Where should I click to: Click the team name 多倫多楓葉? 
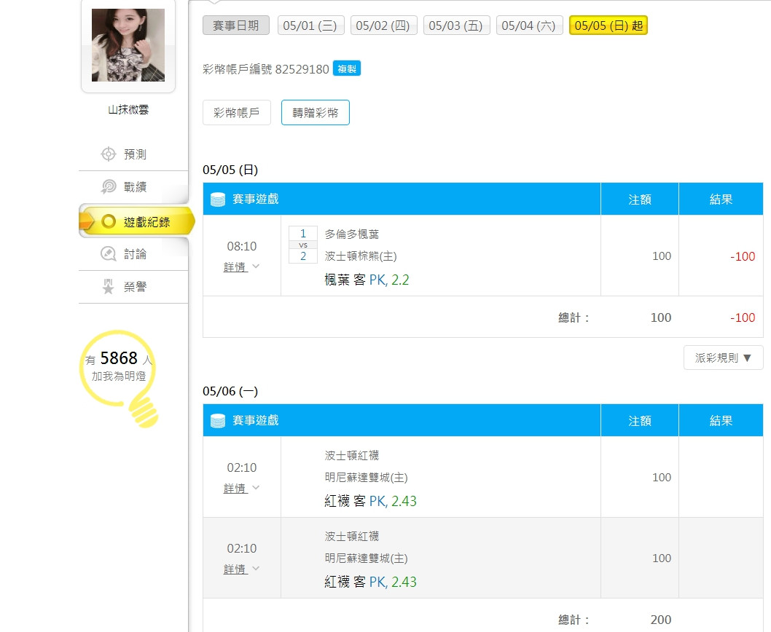click(351, 234)
